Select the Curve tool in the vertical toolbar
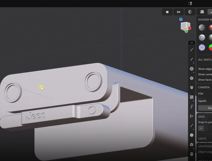This screenshot has width=212, height=161. tap(192, 59)
